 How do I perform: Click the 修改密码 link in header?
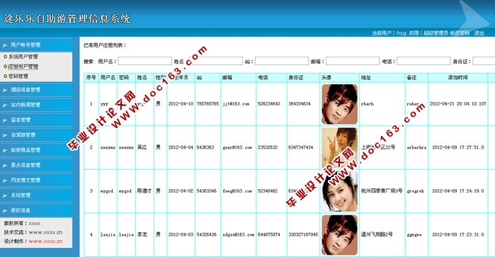pyautogui.click(x=460, y=33)
